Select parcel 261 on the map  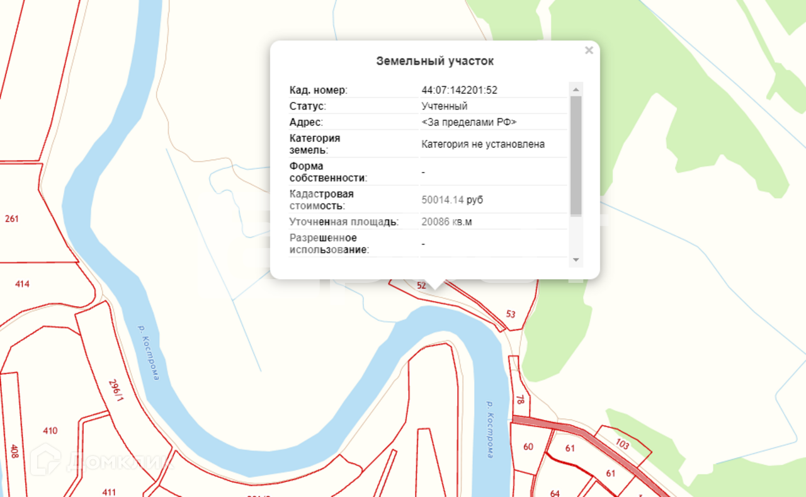[11, 219]
